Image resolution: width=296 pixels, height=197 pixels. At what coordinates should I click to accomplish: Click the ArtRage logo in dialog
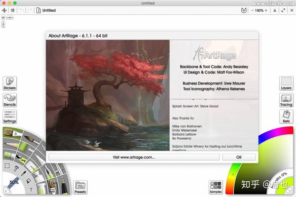214,54
